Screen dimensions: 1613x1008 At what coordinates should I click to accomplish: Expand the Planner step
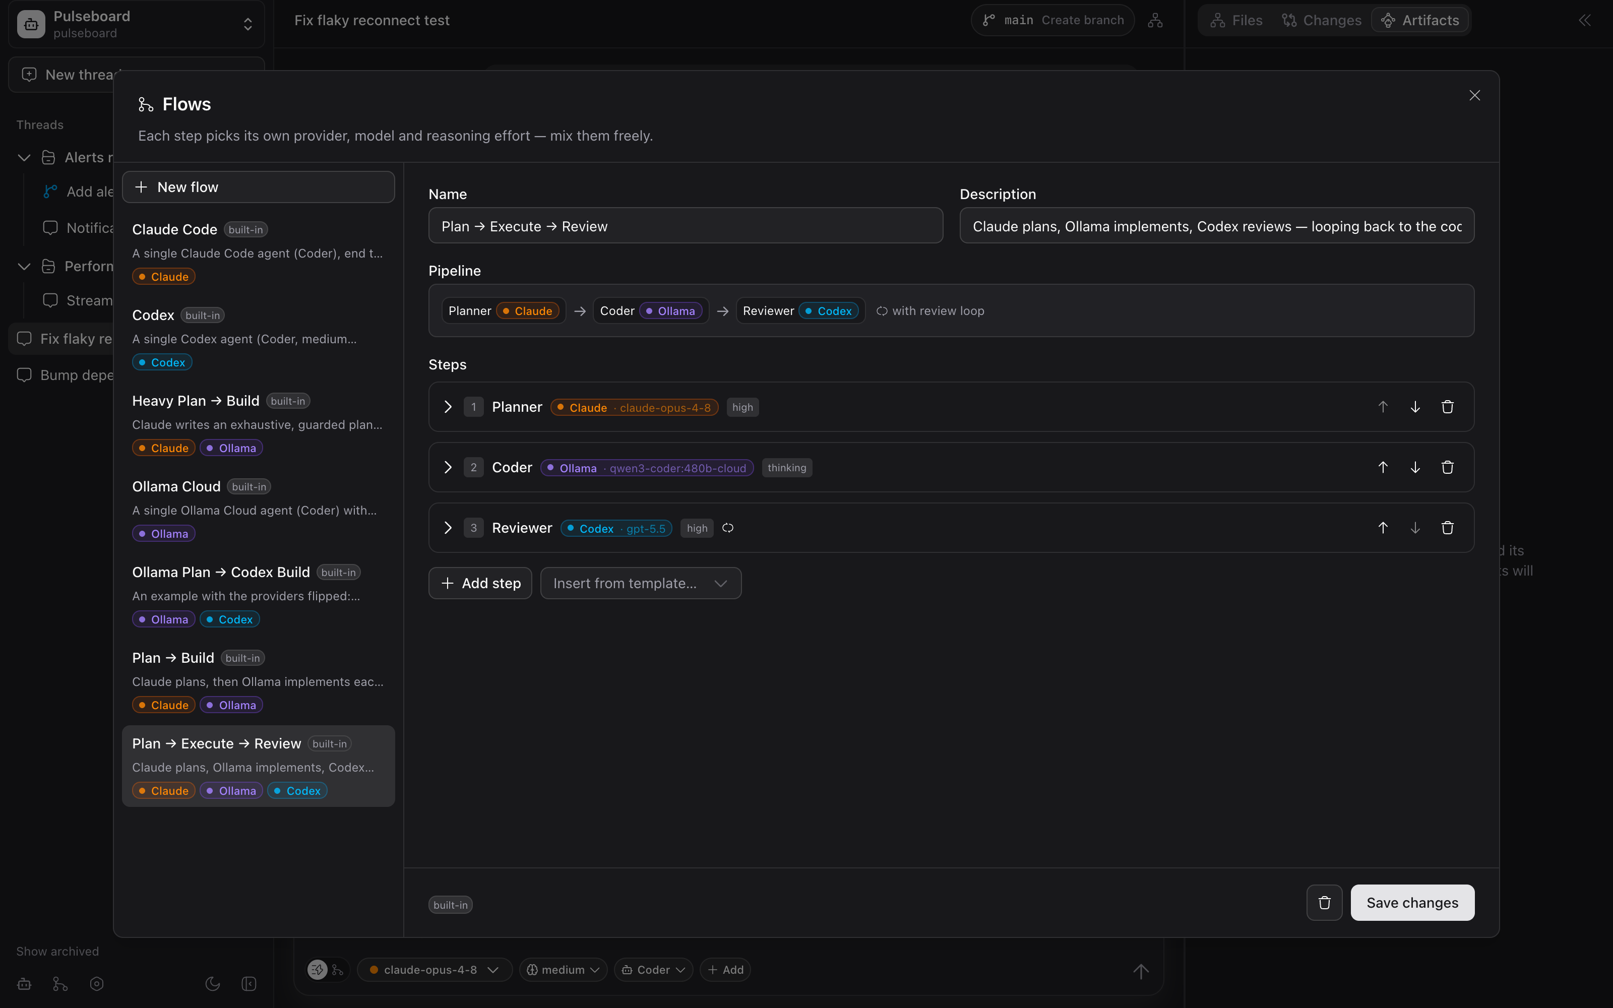pyautogui.click(x=448, y=407)
